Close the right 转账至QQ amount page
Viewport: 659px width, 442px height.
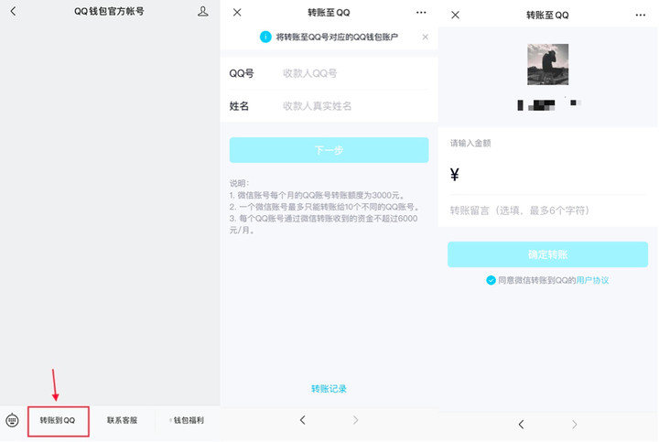(455, 16)
